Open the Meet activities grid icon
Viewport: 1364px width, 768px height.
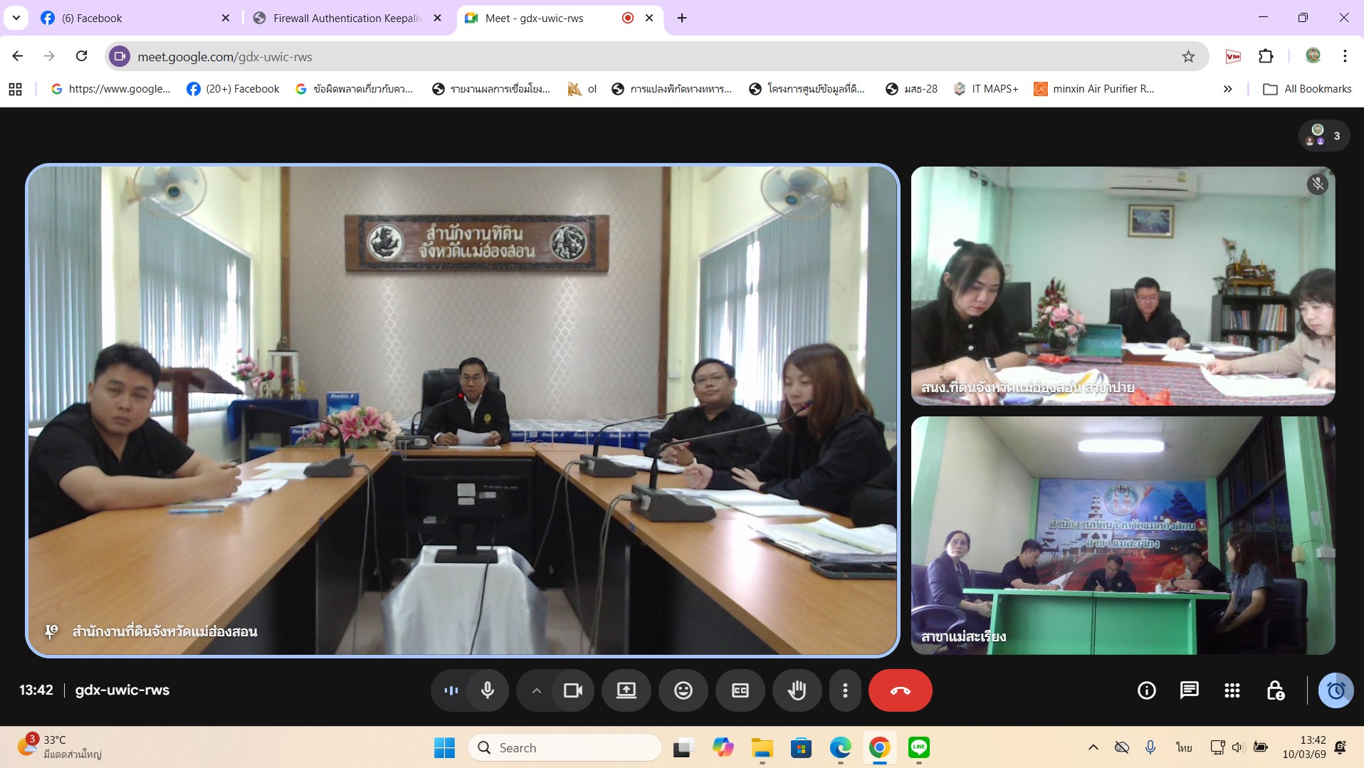(1232, 690)
